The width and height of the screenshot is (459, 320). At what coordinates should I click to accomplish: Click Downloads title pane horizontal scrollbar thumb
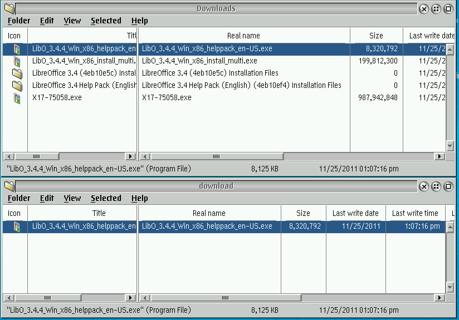(37, 156)
